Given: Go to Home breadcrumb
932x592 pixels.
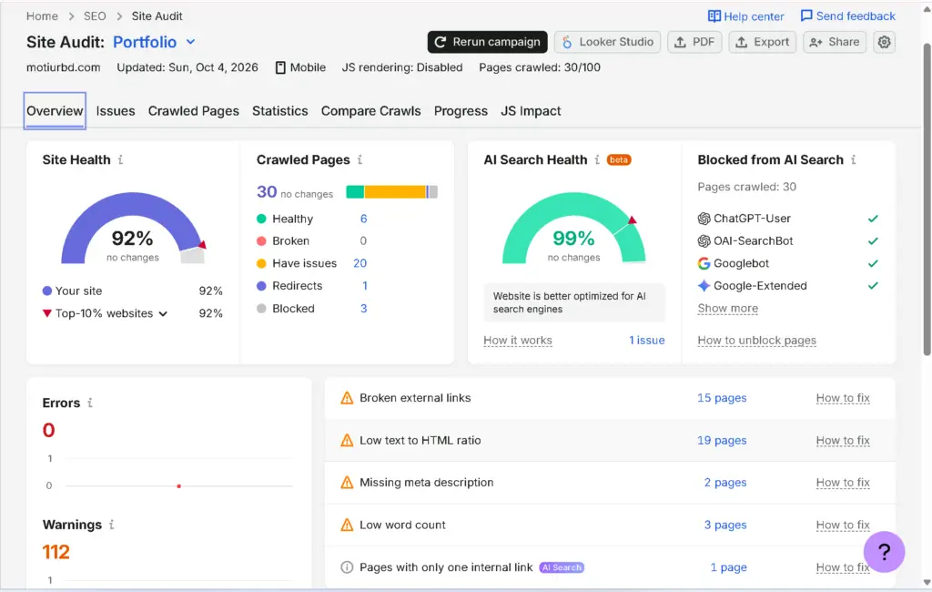Looking at the screenshot, I should point(42,16).
